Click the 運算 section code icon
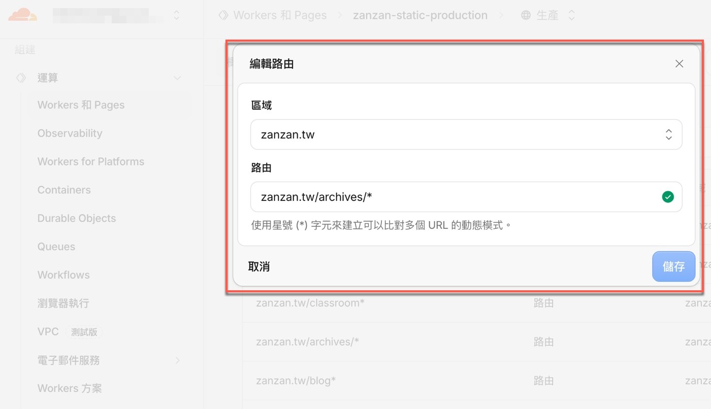The height and width of the screenshot is (409, 711). coord(21,78)
